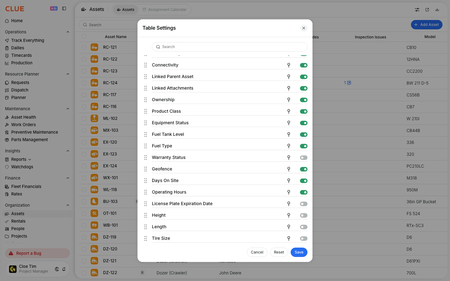Switch off Operating Hours toggle

tap(304, 192)
